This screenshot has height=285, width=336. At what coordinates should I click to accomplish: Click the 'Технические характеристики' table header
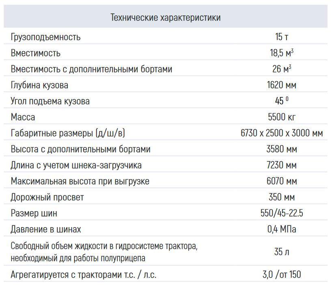(166, 17)
